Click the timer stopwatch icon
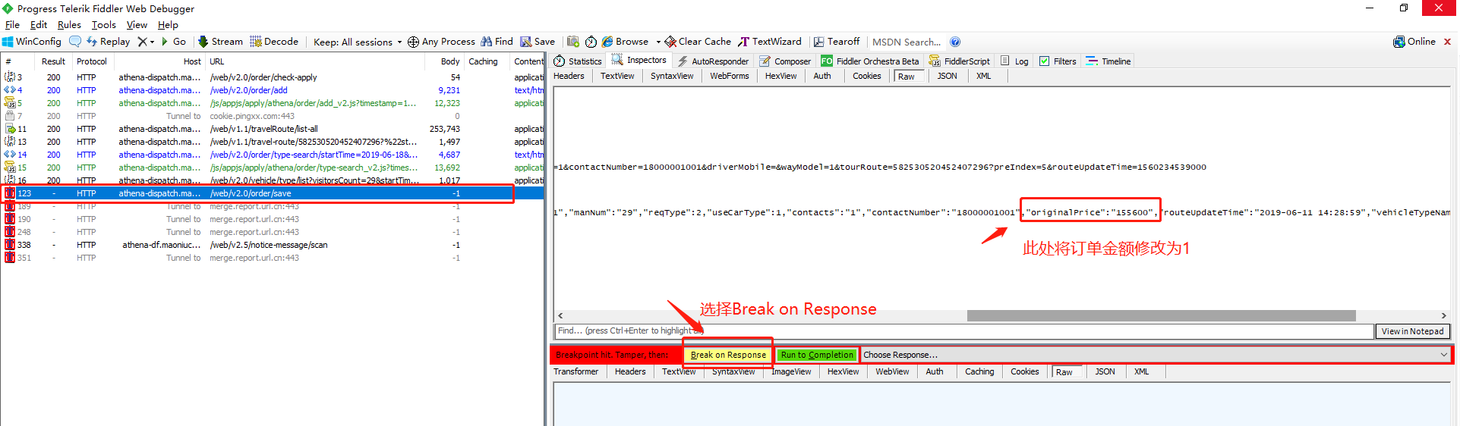This screenshot has width=1460, height=426. click(x=591, y=42)
